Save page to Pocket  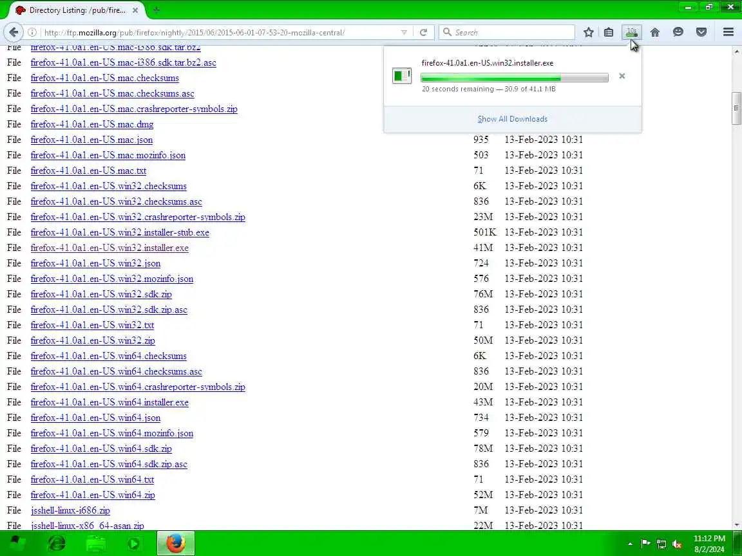701,32
